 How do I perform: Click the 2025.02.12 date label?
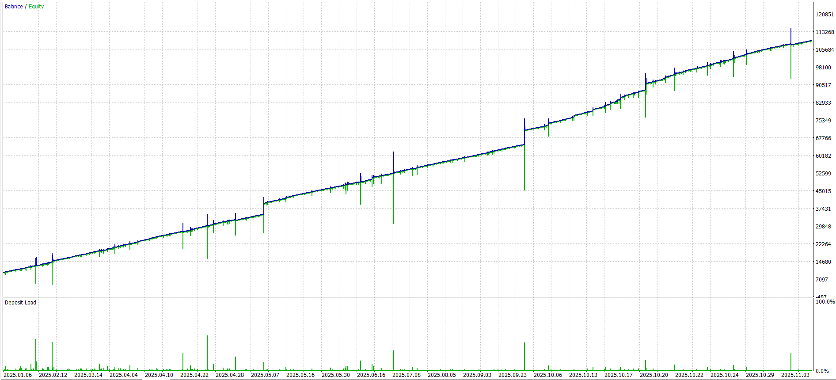[x=53, y=375]
